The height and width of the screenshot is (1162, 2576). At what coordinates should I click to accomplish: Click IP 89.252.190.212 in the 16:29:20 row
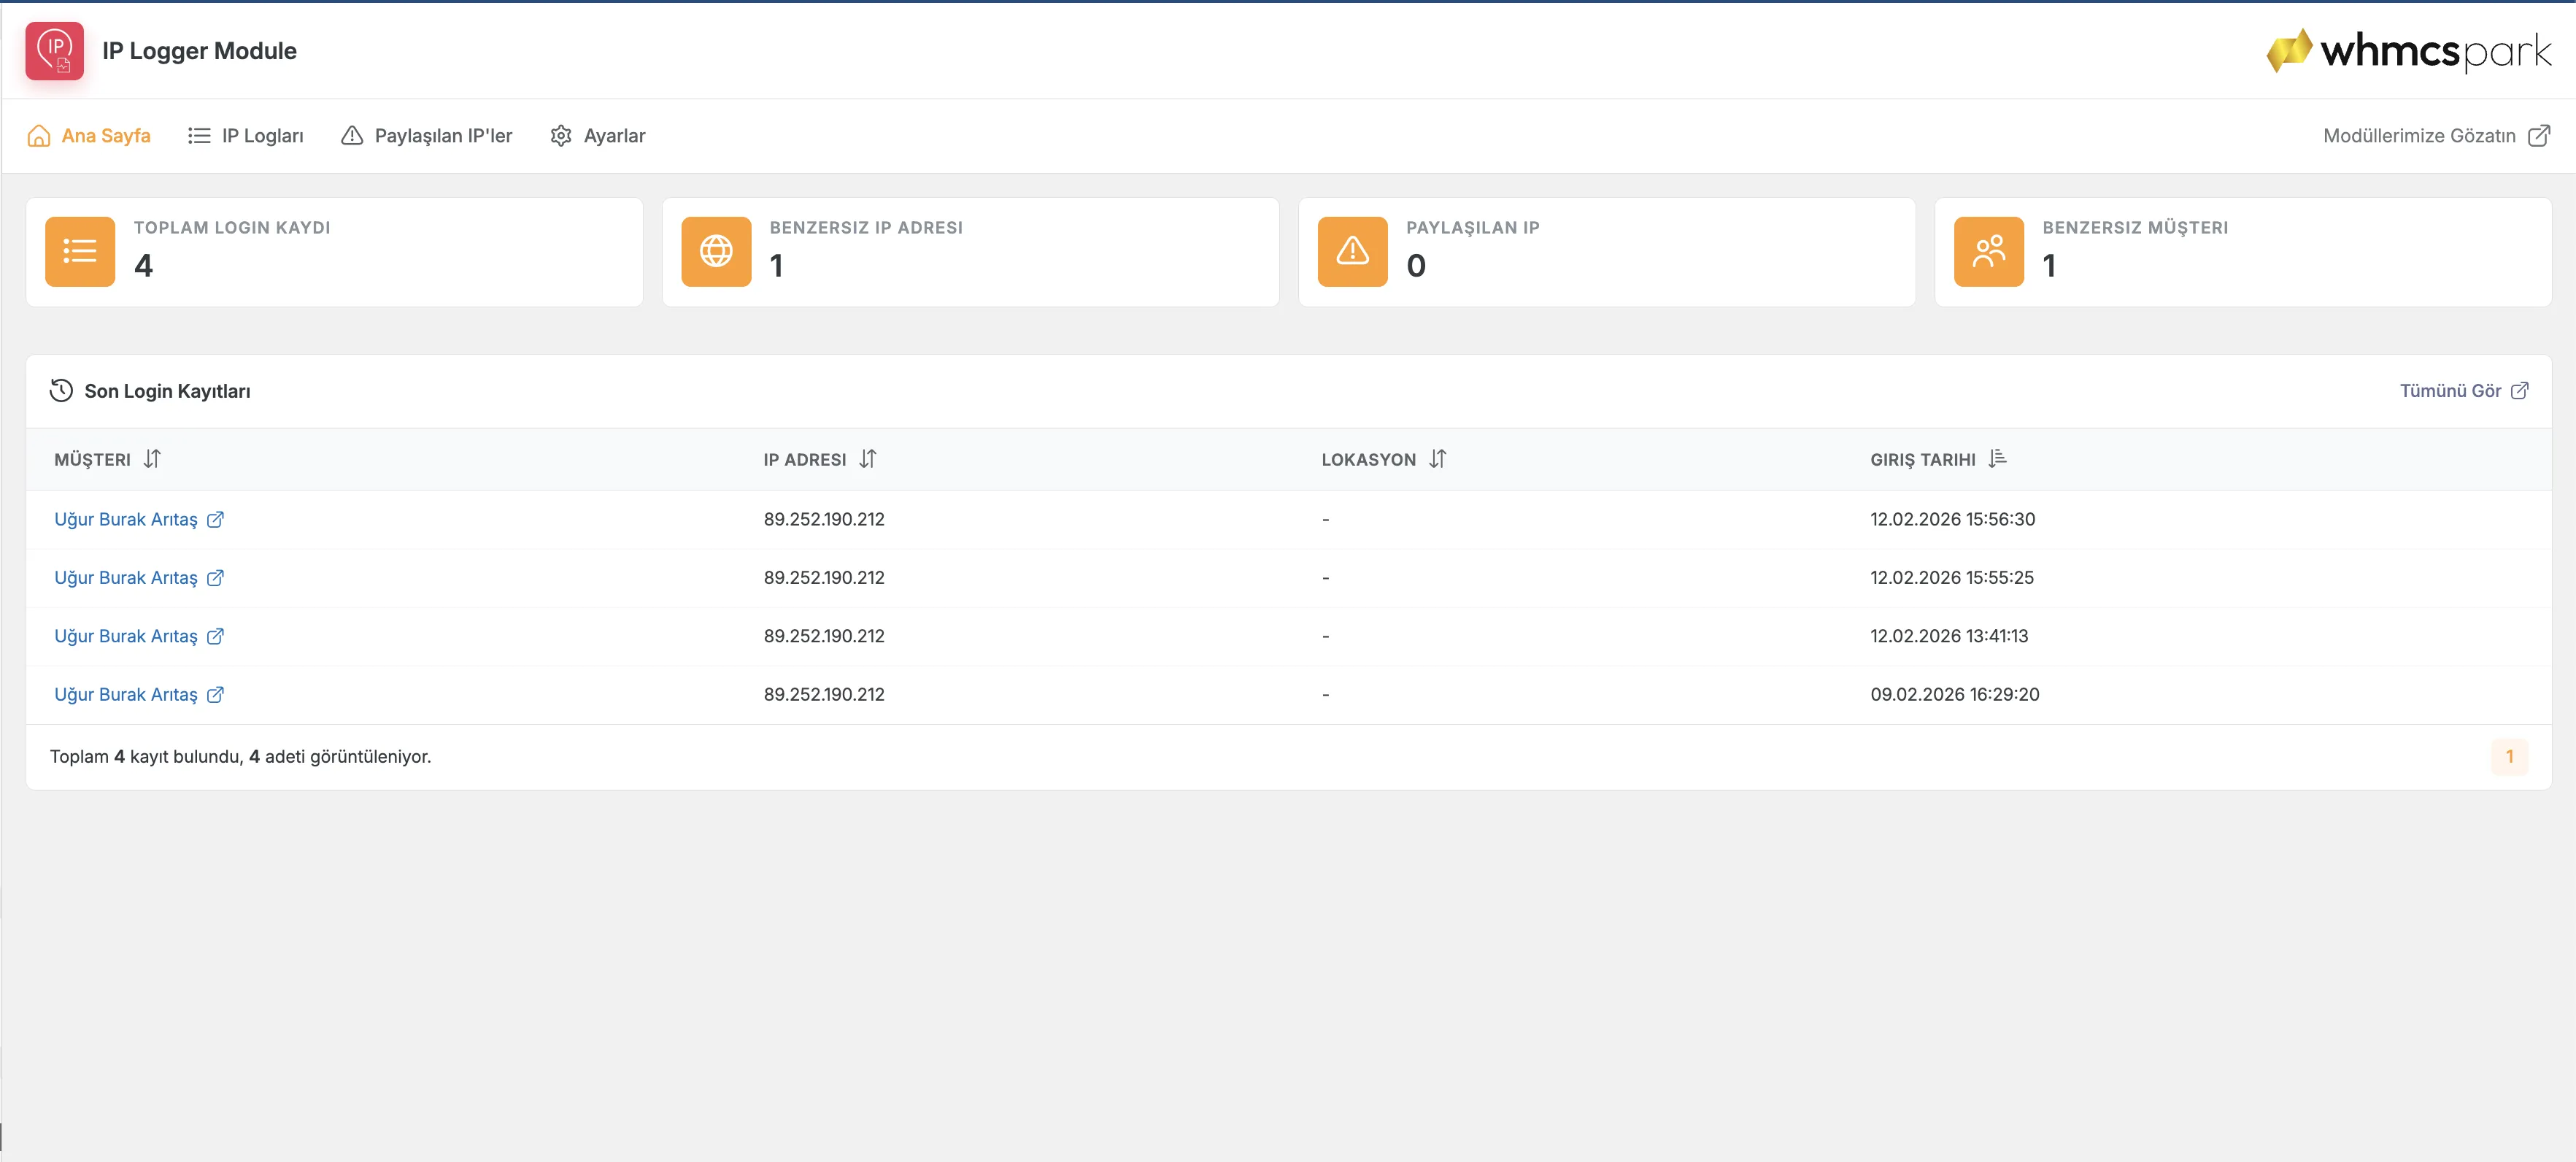pyautogui.click(x=824, y=694)
